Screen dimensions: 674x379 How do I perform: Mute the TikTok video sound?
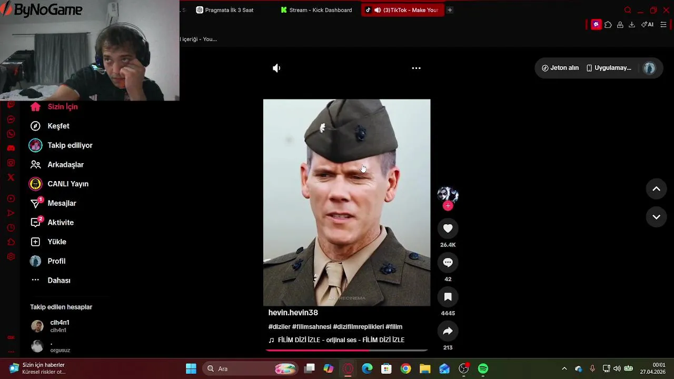coord(276,68)
